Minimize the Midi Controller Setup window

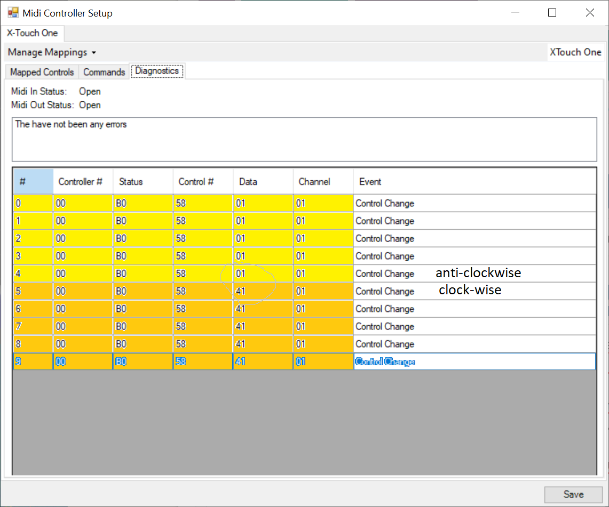[515, 13]
